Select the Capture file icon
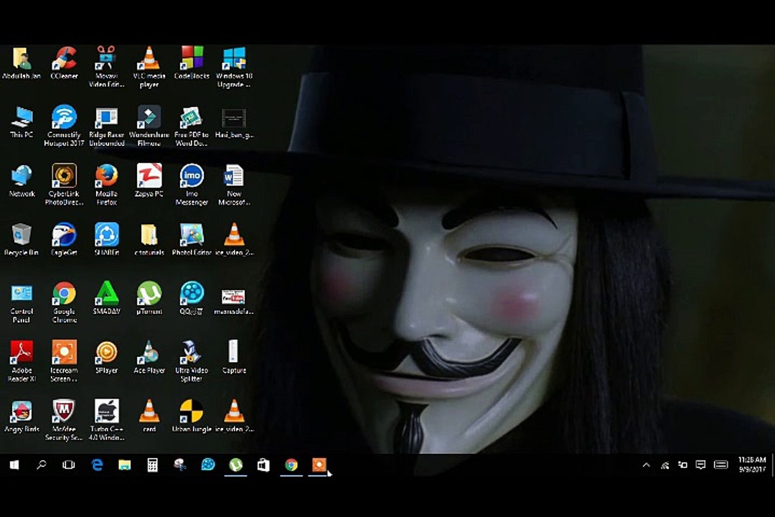Screen dimensions: 775x517 pyautogui.click(x=234, y=357)
